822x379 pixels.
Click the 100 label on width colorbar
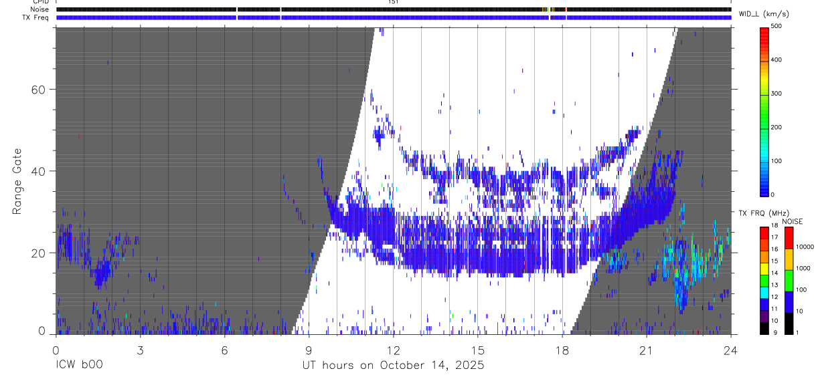pos(777,161)
